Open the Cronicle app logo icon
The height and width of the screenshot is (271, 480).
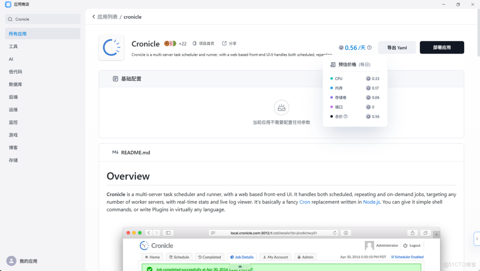click(x=111, y=47)
